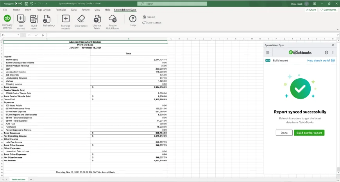Click the Share button
The height and width of the screenshot is (182, 340).
tap(311, 10)
